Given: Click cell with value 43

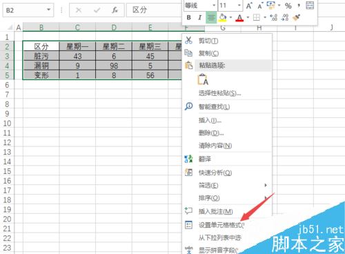Looking at the screenshot, I should 77,56.
